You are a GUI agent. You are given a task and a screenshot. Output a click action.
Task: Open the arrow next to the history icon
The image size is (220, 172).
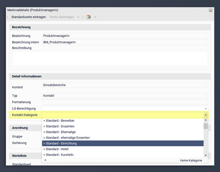[x=95, y=17]
